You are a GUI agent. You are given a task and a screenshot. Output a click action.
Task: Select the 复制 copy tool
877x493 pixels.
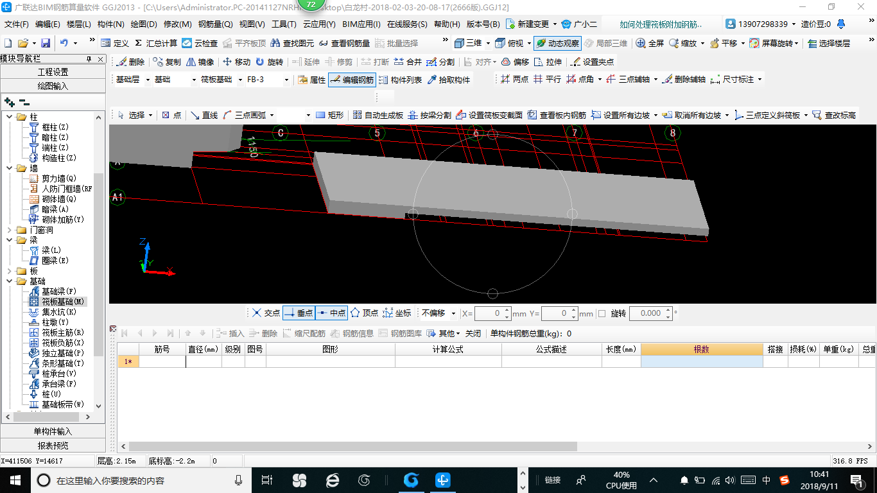(167, 62)
